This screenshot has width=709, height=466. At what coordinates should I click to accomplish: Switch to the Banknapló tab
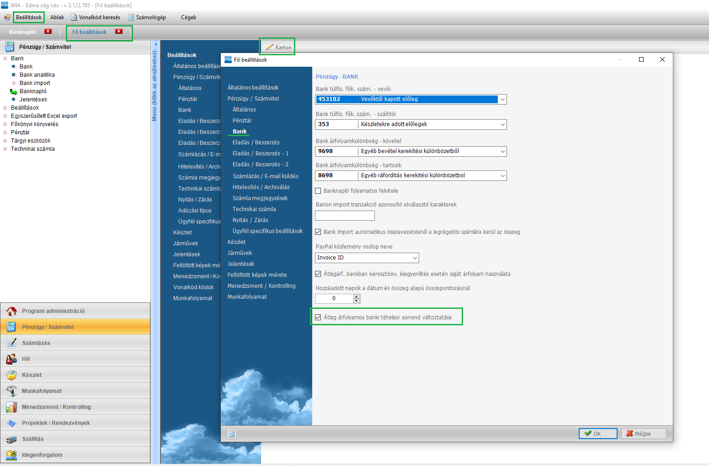click(22, 32)
